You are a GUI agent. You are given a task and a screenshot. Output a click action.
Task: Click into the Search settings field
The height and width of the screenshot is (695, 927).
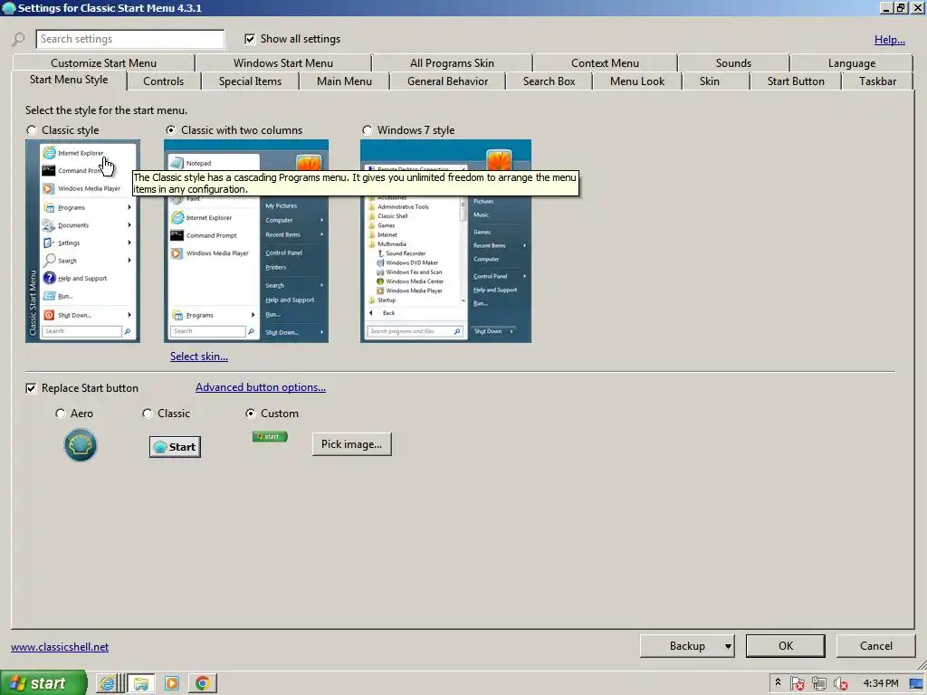pos(130,39)
